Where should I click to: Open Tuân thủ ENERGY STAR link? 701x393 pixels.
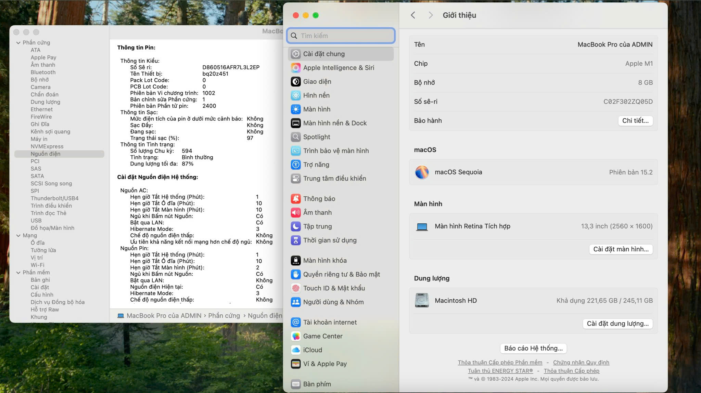tap(500, 371)
